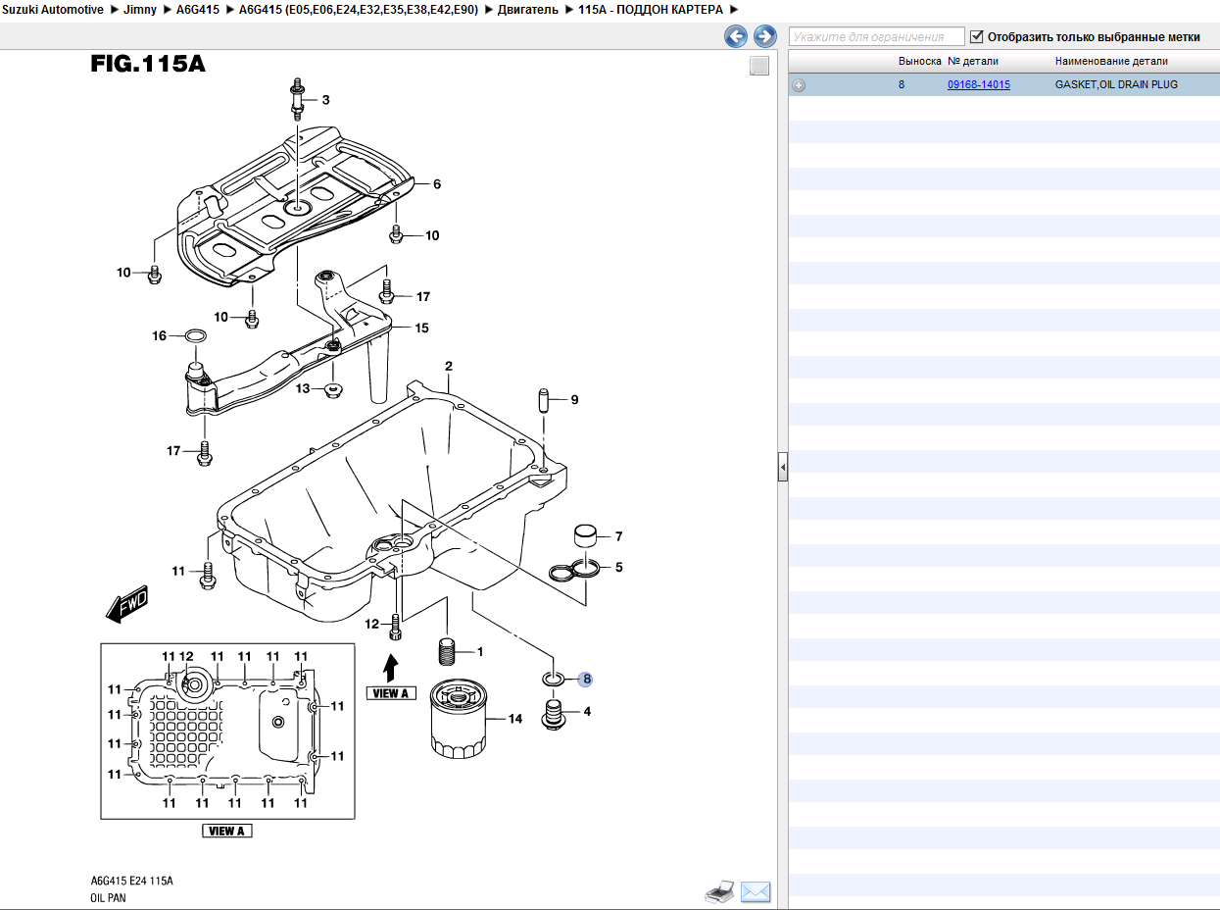Image resolution: width=1220 pixels, height=910 pixels.
Task: Click callout 14 for the oil filter
Action: point(515,719)
